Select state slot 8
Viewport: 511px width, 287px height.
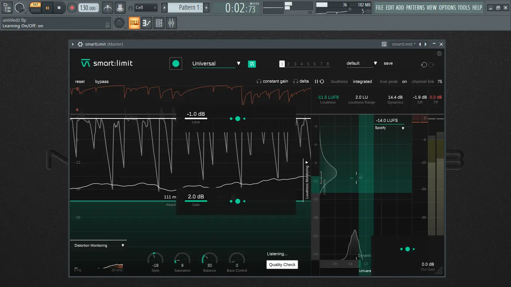click(x=328, y=64)
